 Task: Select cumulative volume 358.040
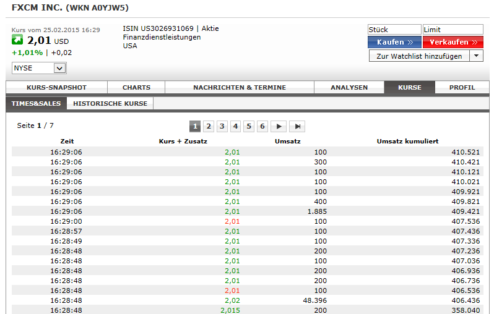[466, 310]
